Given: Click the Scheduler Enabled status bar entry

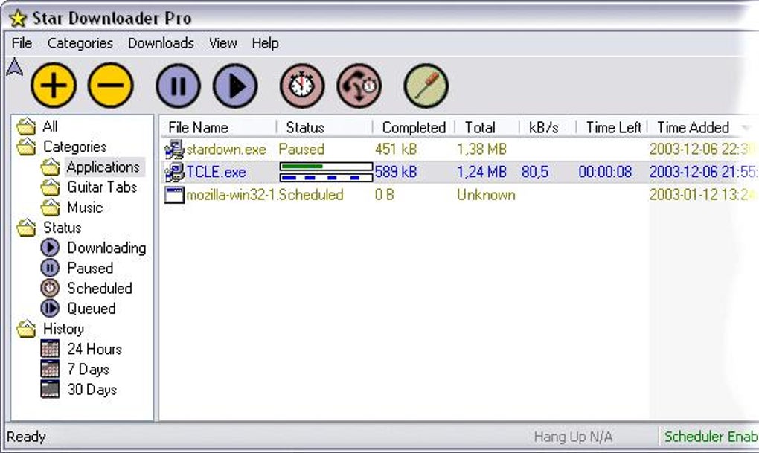Looking at the screenshot, I should point(711,437).
